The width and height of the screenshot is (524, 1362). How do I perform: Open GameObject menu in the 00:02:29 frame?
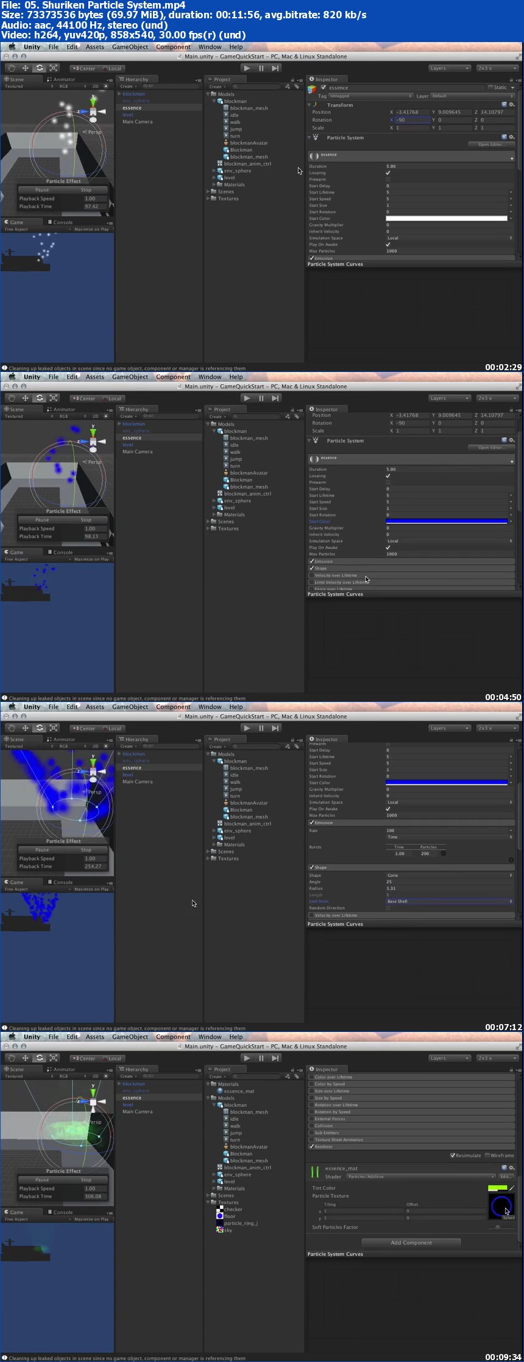click(x=130, y=47)
